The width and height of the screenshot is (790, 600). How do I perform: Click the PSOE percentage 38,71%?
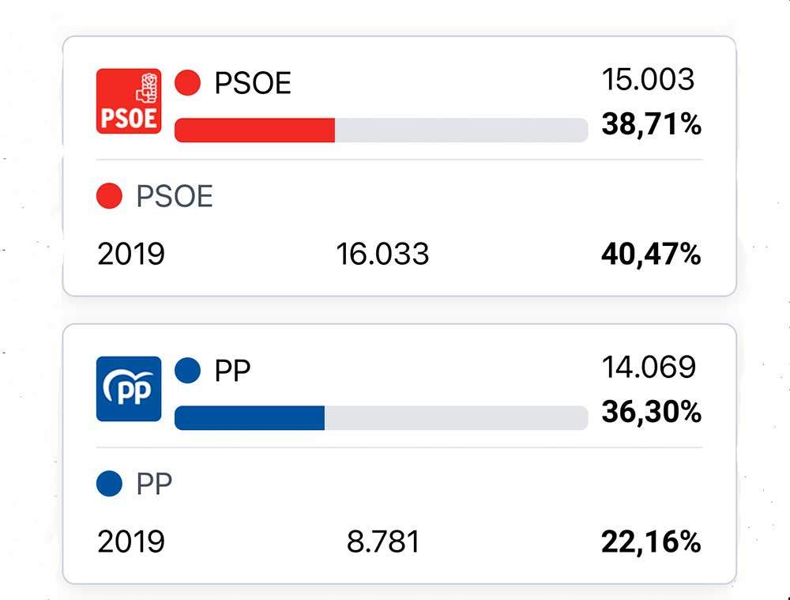651,124
